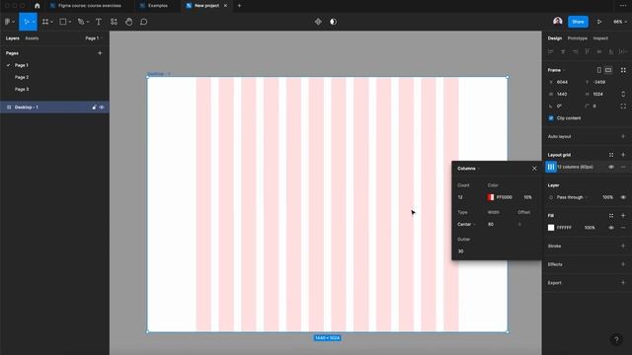Viewport: 632px width, 355px height.
Task: Click Align bottom icon
Action: pyautogui.click(x=611, y=52)
